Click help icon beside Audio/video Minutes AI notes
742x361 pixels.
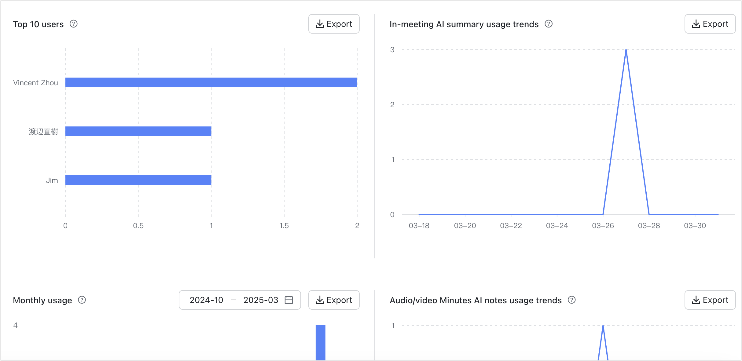572,300
